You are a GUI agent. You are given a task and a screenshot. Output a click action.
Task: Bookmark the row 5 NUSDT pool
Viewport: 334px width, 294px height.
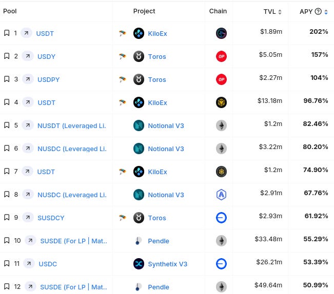[x=7, y=125]
